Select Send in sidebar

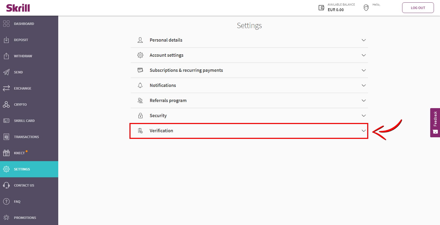coord(29,72)
